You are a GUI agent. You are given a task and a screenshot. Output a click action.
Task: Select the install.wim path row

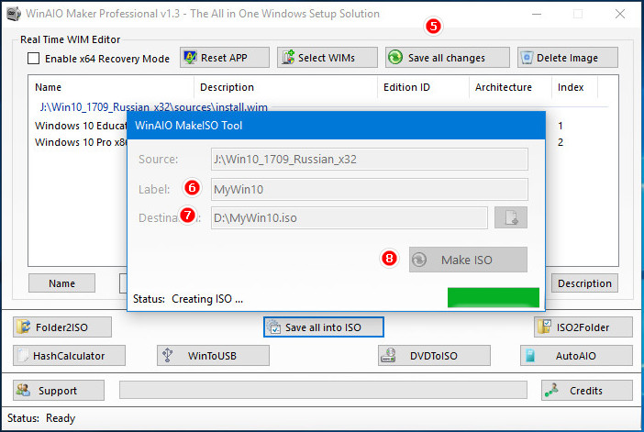coord(153,107)
